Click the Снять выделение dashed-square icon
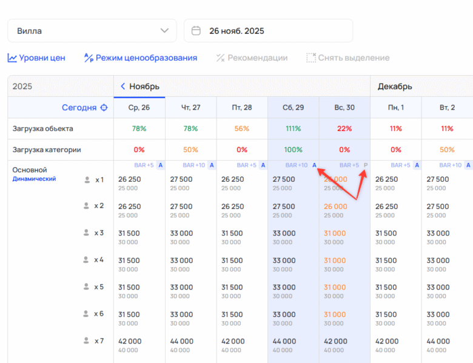Screen dimensions: 473x363 click(311, 58)
